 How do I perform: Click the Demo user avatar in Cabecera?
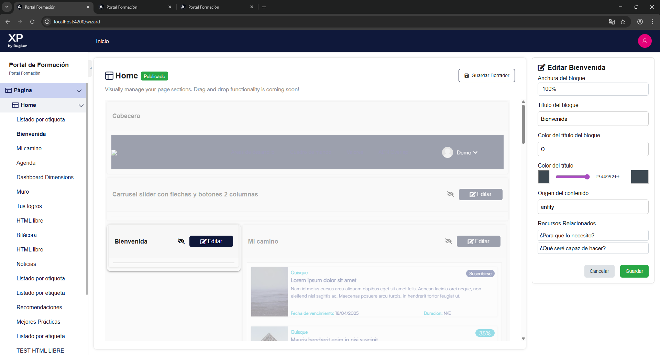(447, 152)
